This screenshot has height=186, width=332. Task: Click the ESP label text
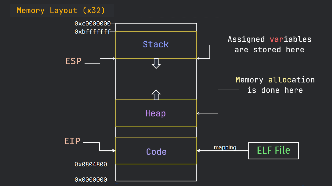73,61
